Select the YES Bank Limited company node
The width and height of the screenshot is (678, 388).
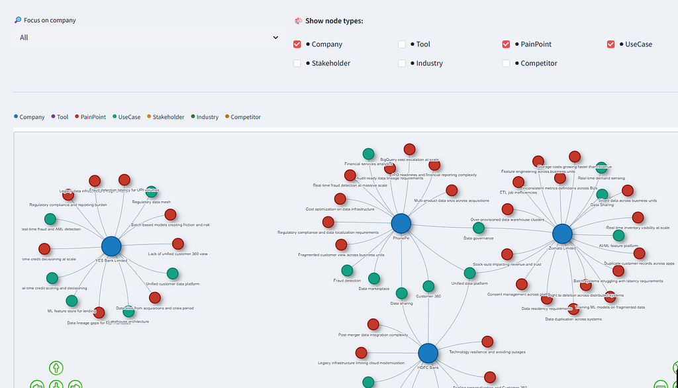point(111,246)
